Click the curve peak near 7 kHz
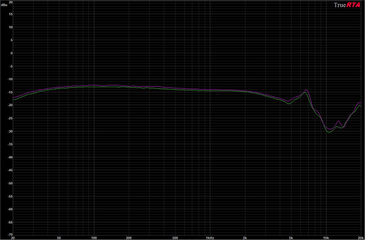This screenshot has width=365, height=240. [x=306, y=90]
